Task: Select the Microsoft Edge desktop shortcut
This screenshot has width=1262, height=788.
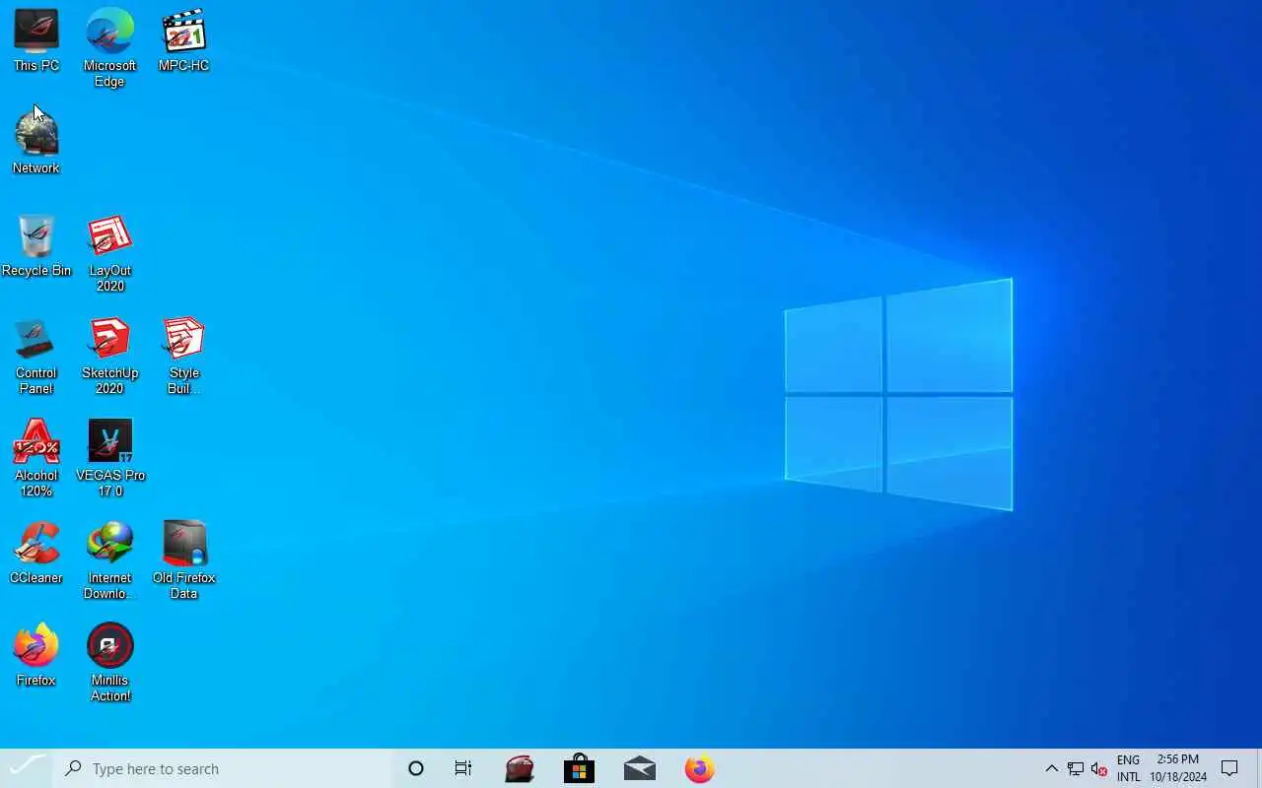Action: point(109,48)
